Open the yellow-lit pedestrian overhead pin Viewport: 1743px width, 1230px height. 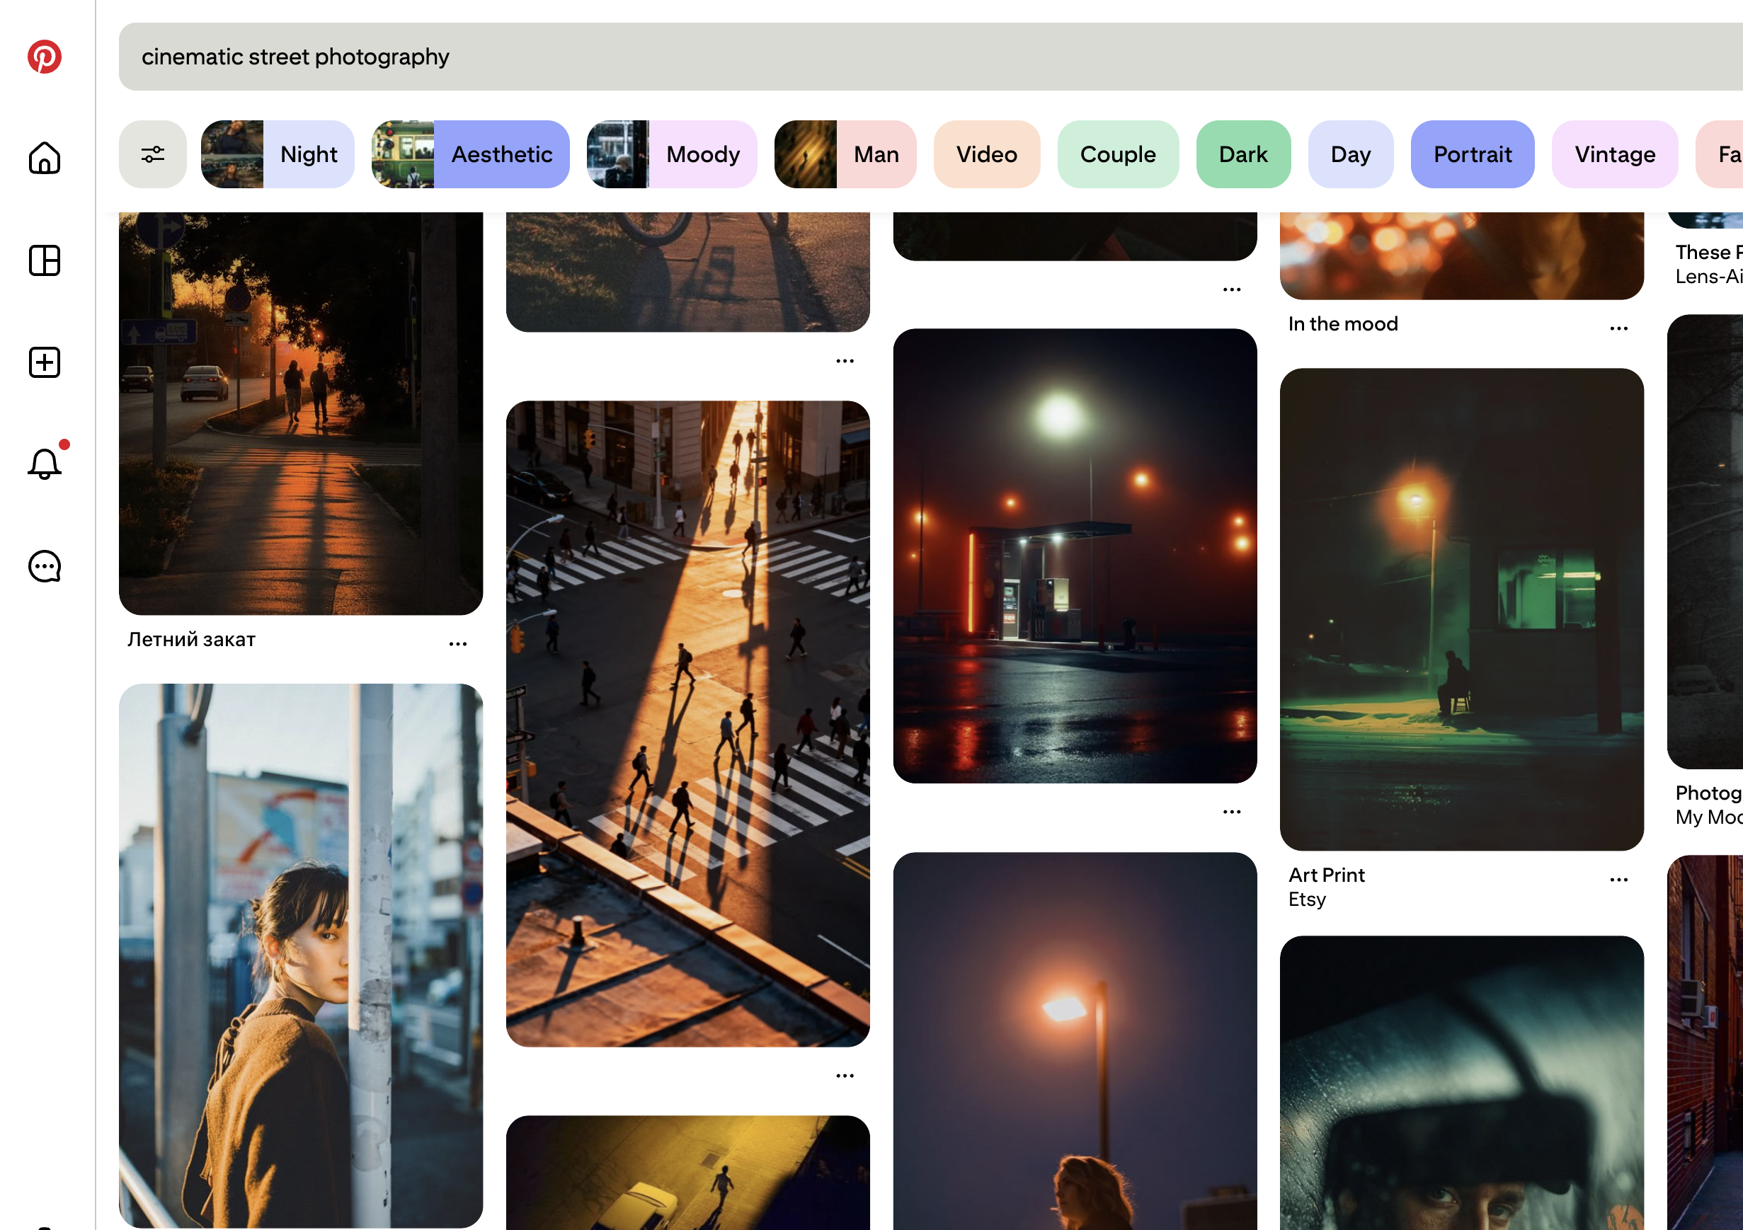coord(688,1173)
